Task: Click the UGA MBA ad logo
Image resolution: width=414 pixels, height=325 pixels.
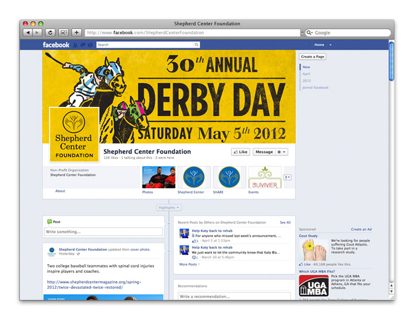Action: (x=314, y=286)
